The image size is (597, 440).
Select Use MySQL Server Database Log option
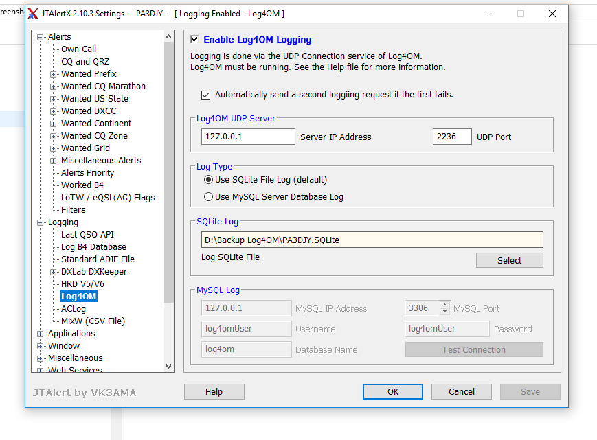(208, 196)
